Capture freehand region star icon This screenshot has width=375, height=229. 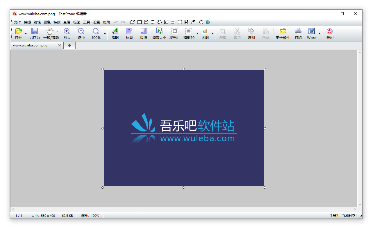tap(160, 22)
